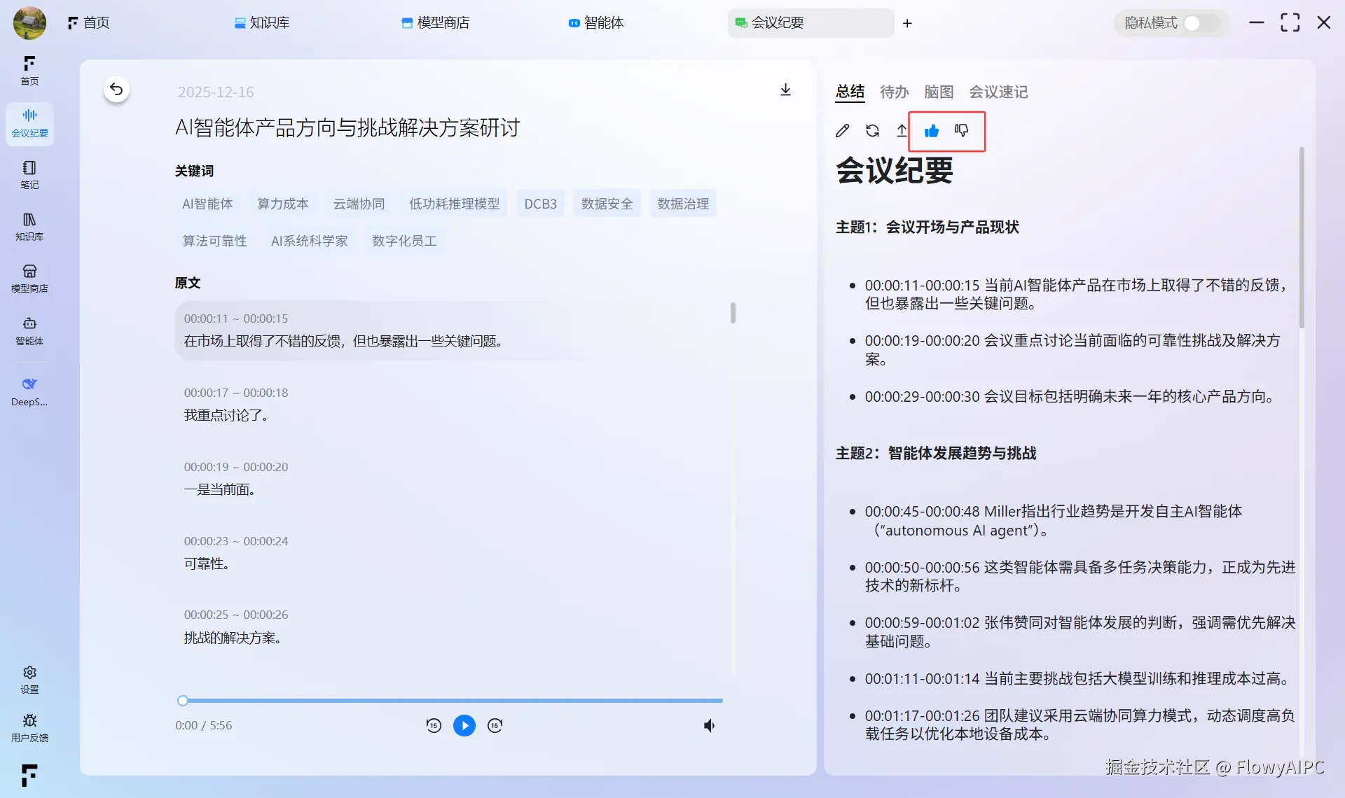Mute the audio volume
This screenshot has width=1345, height=798.
tap(709, 725)
